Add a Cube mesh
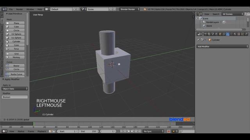Screen dimensions: 250x140 [15, 27]
